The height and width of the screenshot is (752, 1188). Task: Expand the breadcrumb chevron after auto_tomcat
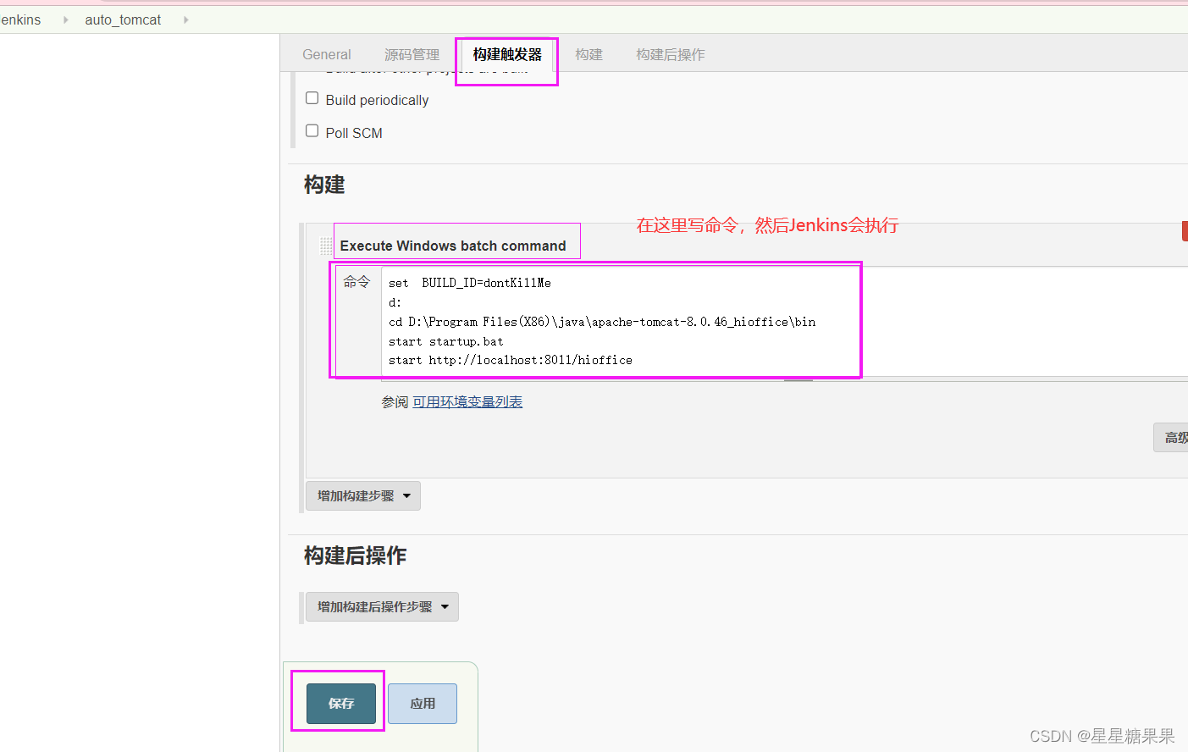(185, 19)
